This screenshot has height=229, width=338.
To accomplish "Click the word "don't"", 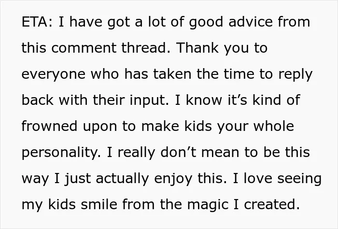I will click(x=178, y=152).
